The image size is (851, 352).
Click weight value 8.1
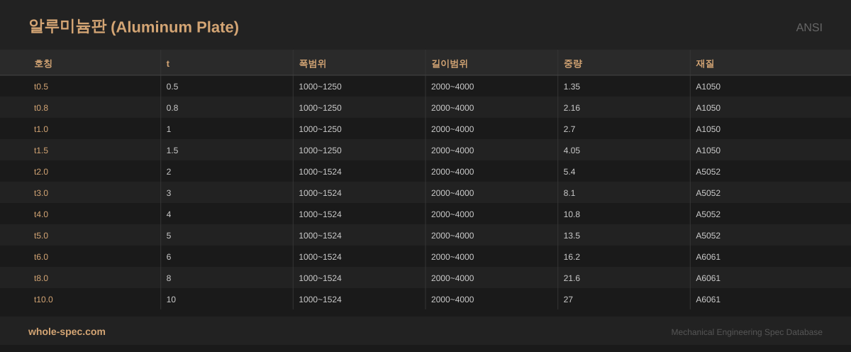(x=569, y=193)
